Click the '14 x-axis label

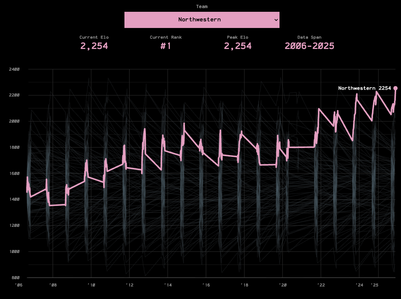tap(168, 285)
